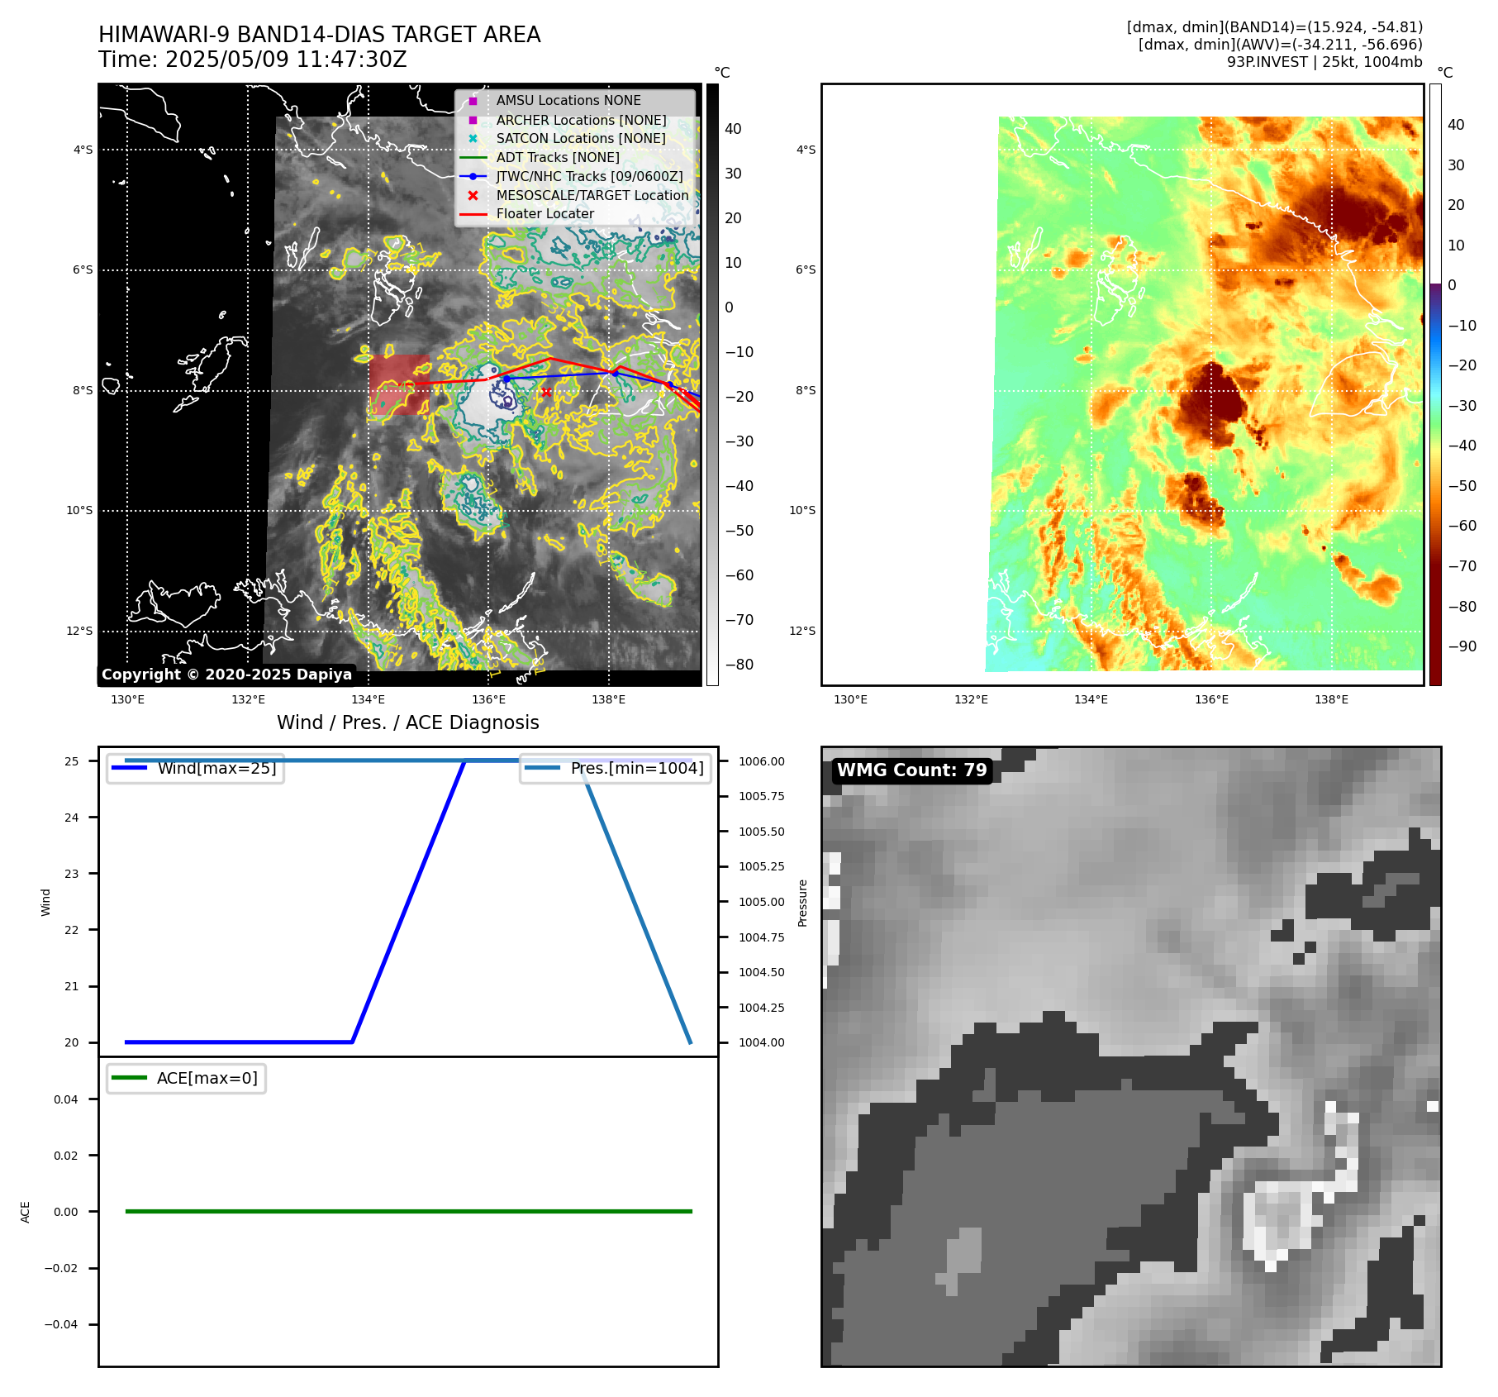Click the green ACE line in the lower chart
The width and height of the screenshot is (1498, 1397).
(408, 1212)
